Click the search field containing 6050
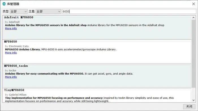 129,12
